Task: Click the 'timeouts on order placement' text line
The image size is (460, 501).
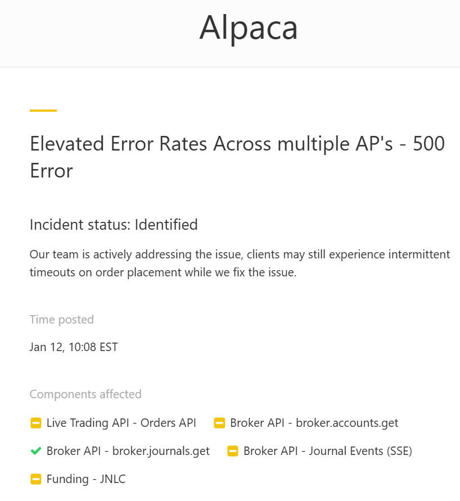Action: [x=163, y=272]
